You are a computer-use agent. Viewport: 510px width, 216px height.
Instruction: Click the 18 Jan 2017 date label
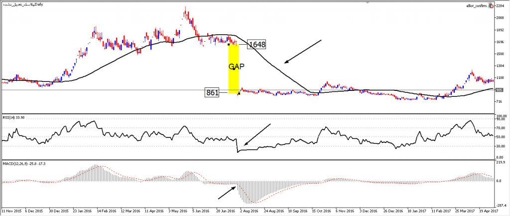coord(416,210)
